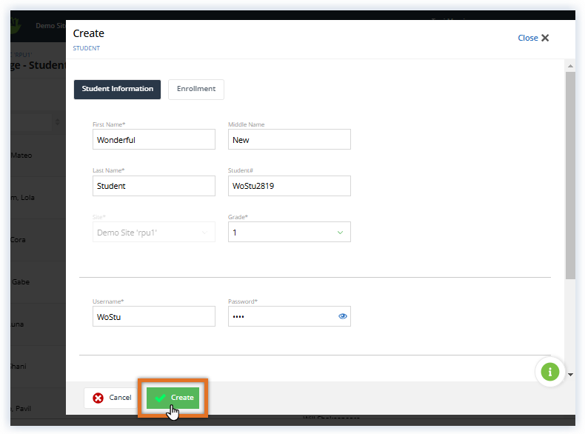Click the Middle Name field containing New
Image resolution: width=585 pixels, height=434 pixels.
pyautogui.click(x=289, y=139)
